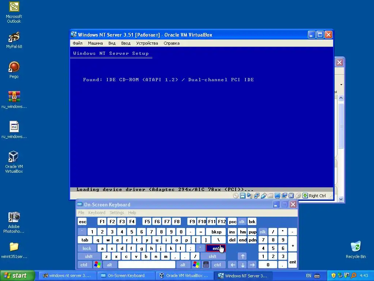Click the recording indicator with overlapping screens
This screenshot has height=281, width=374.
[284, 196]
